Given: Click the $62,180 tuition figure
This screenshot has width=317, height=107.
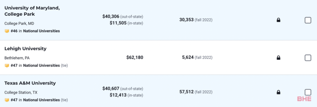Looking at the screenshot, I should (135, 58).
